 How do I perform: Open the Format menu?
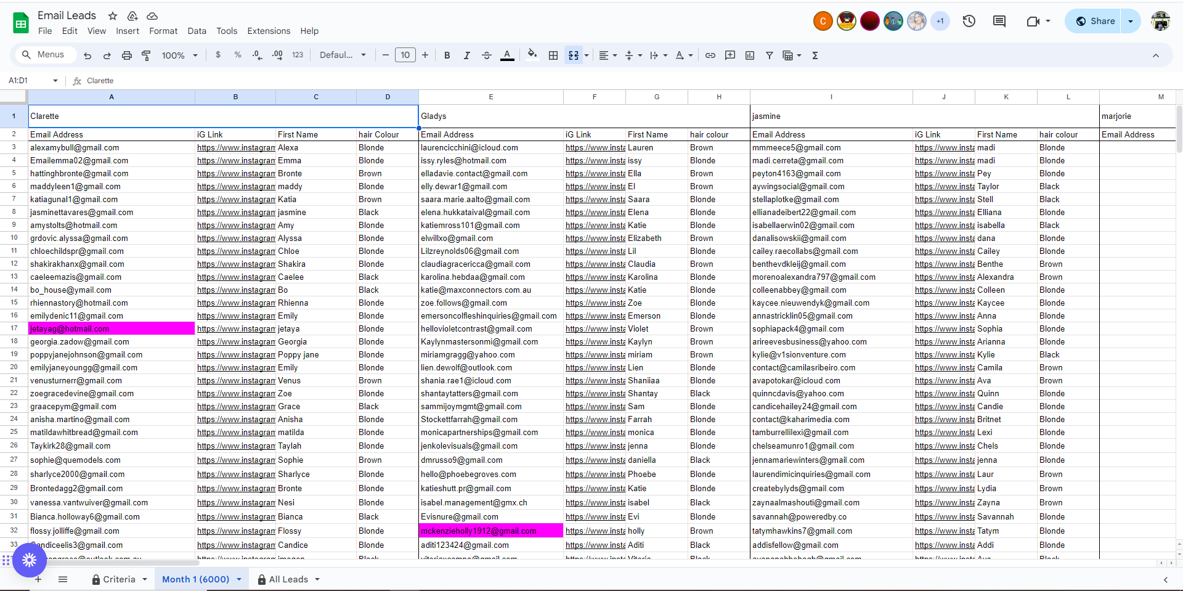coord(163,31)
